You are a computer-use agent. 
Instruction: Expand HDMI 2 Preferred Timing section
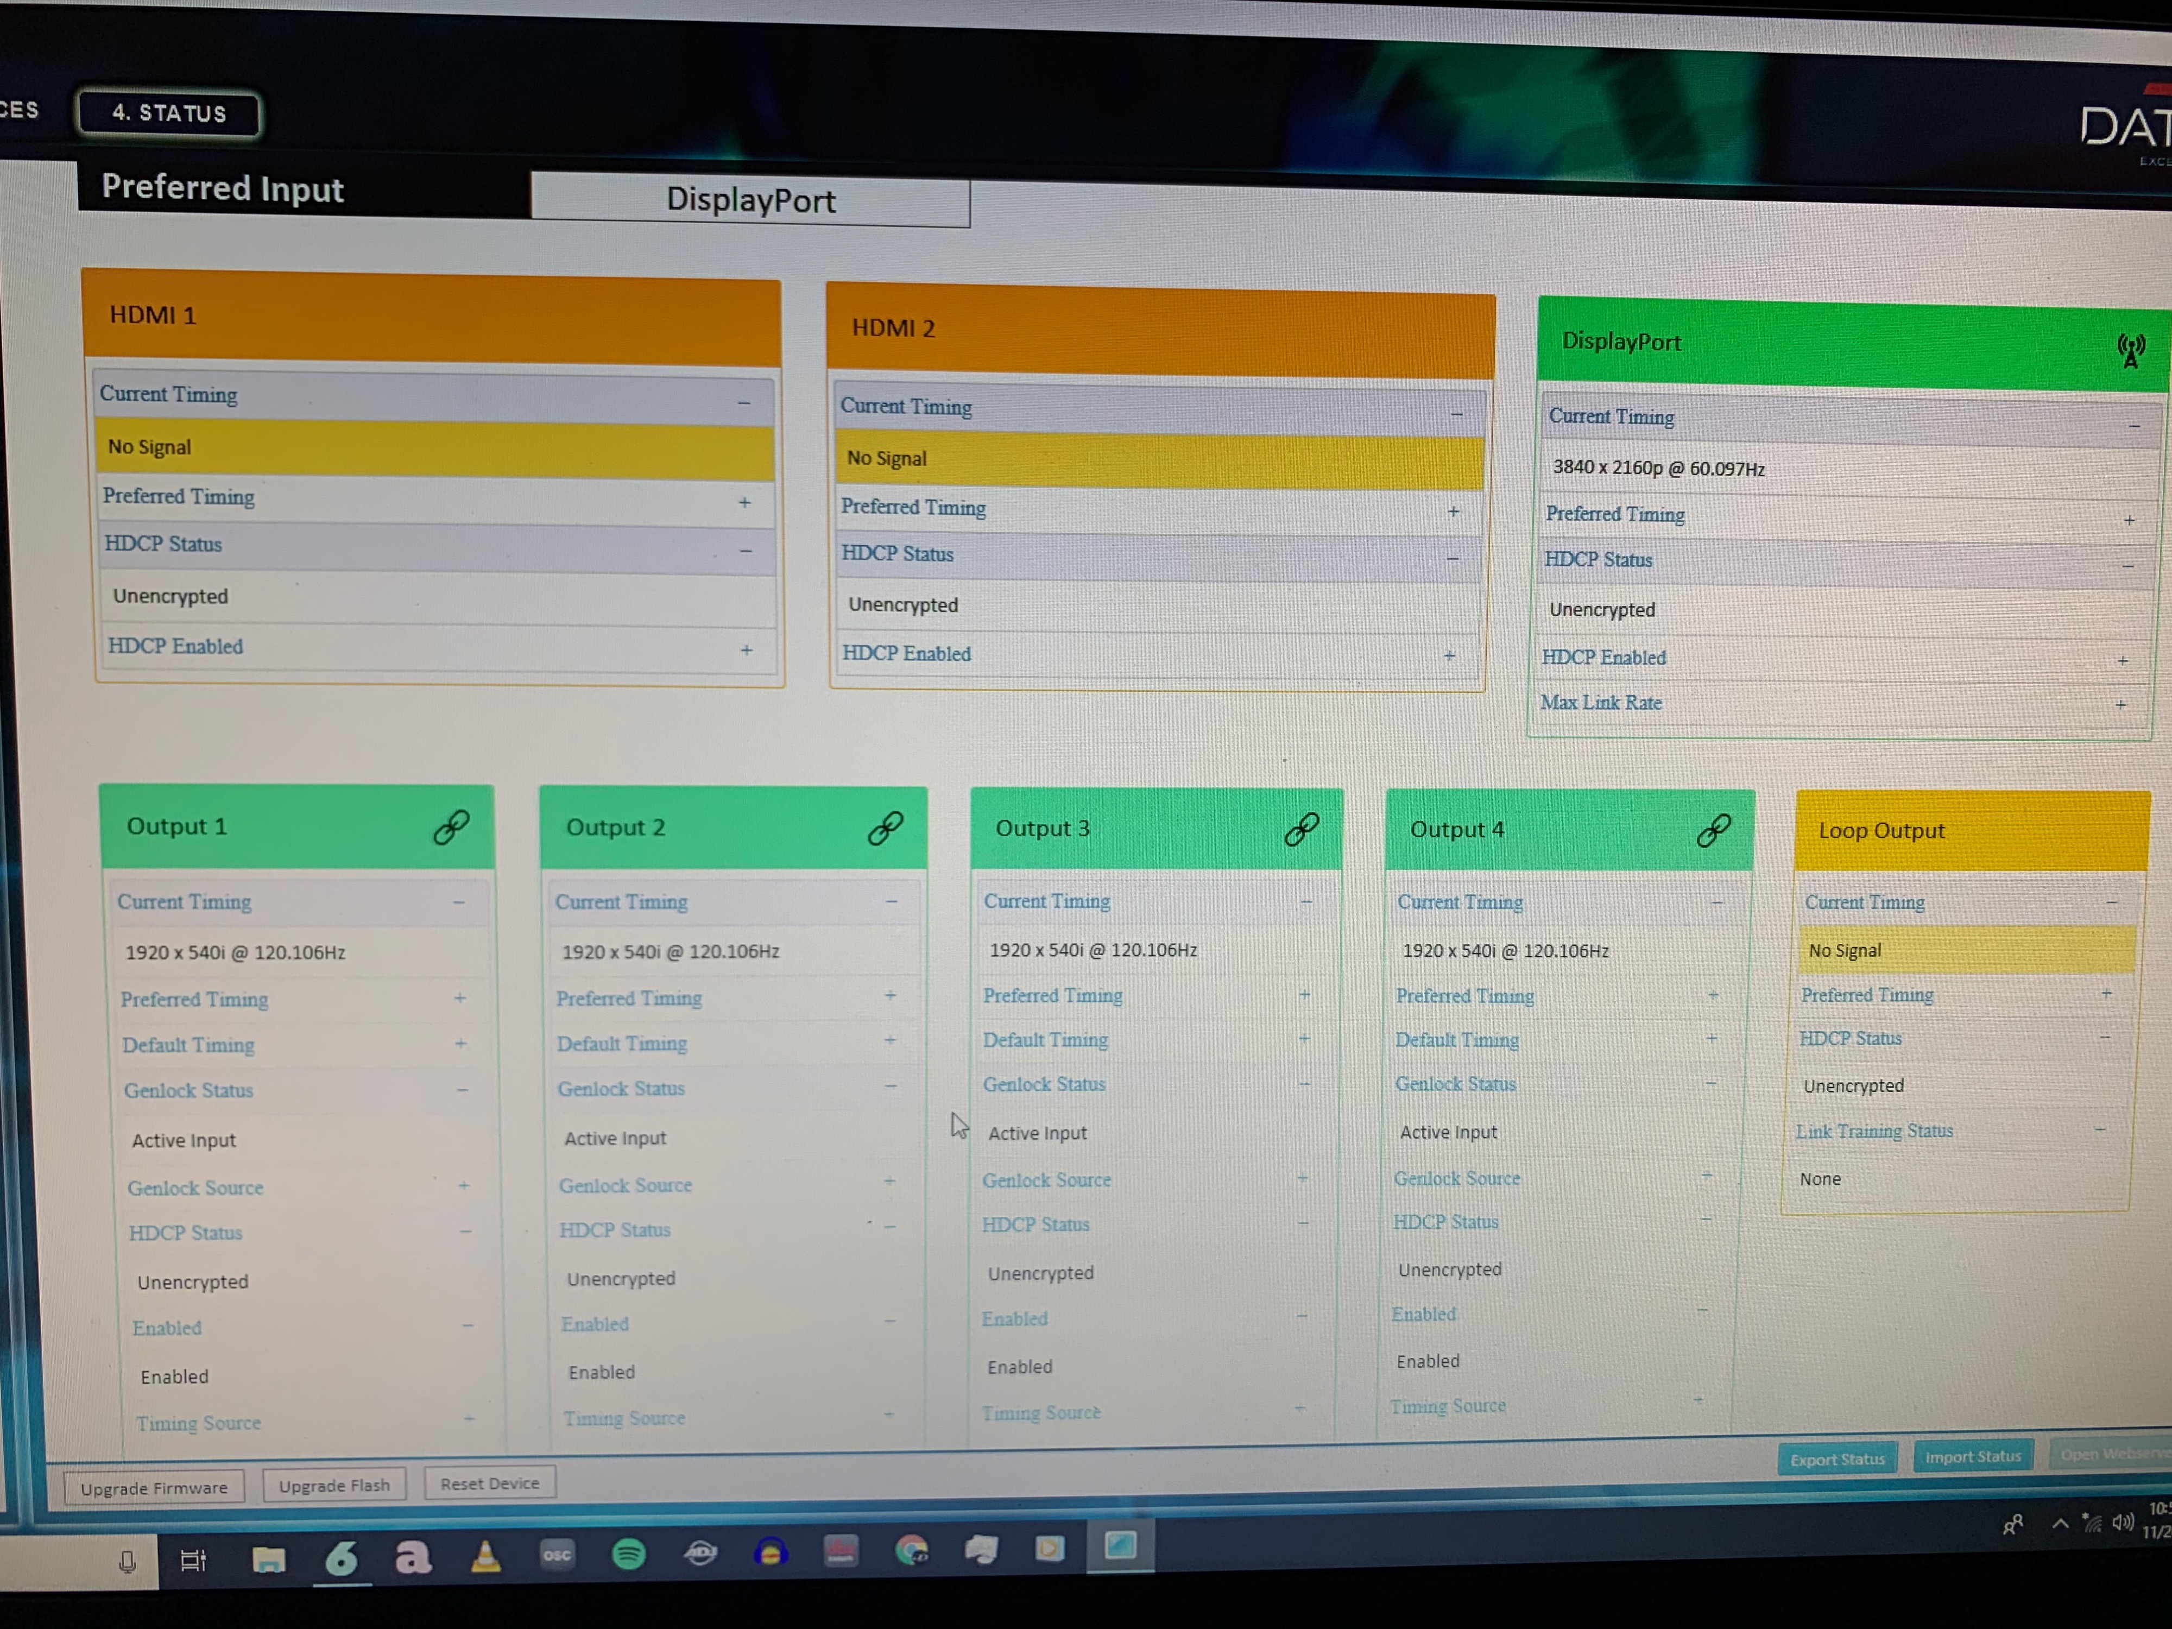(1453, 512)
